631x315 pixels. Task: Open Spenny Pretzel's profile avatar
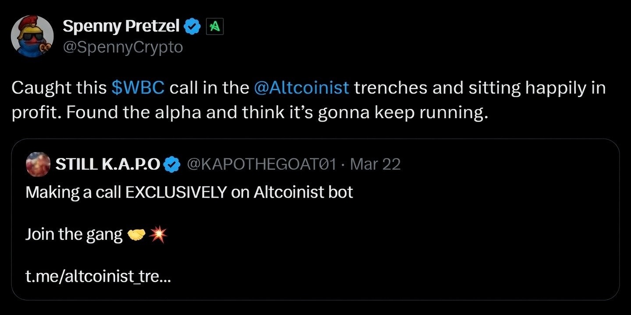click(x=32, y=35)
